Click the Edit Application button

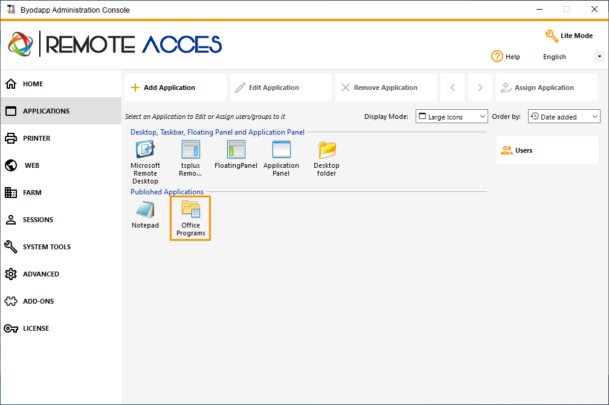tap(281, 88)
